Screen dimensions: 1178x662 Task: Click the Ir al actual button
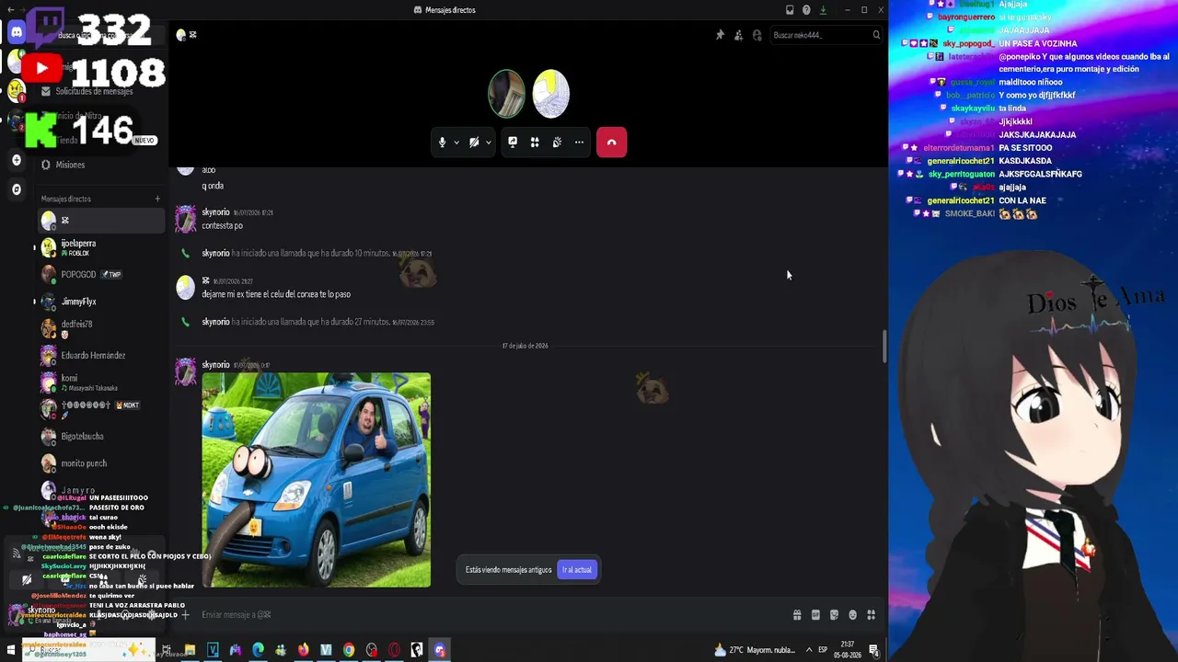577,570
